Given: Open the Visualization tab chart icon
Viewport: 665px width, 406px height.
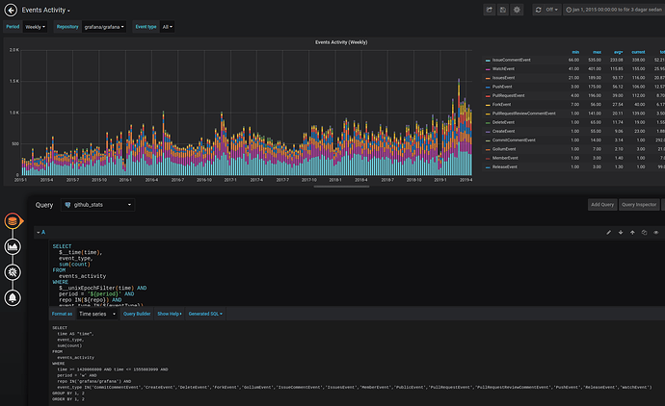Looking at the screenshot, I should [x=13, y=247].
